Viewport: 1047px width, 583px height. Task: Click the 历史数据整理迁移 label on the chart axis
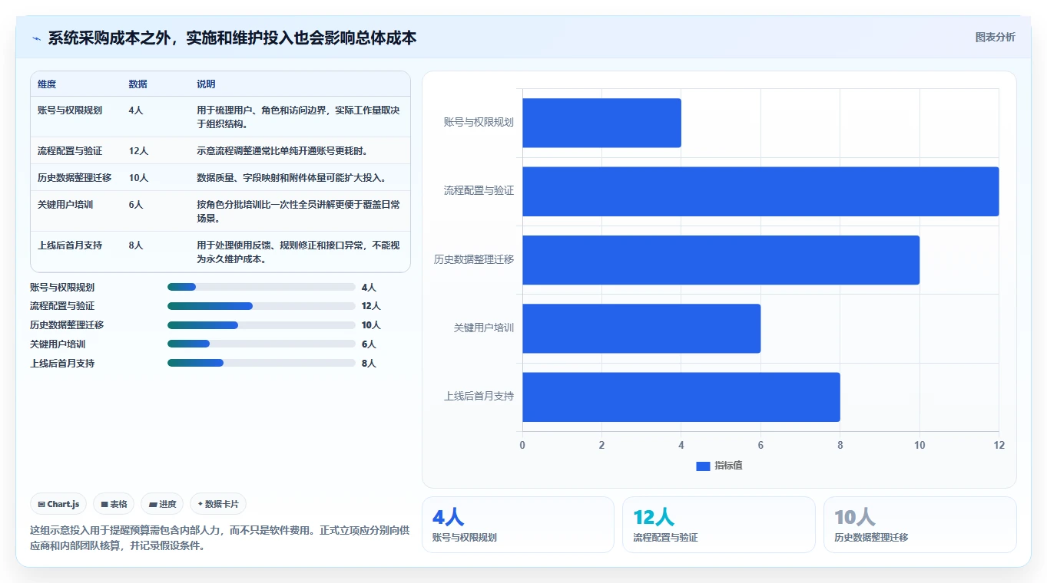click(x=474, y=259)
